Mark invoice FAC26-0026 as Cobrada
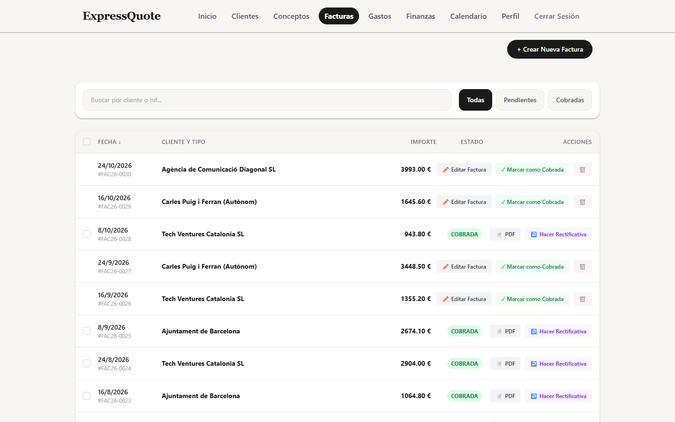The width and height of the screenshot is (675, 422). tap(532, 299)
